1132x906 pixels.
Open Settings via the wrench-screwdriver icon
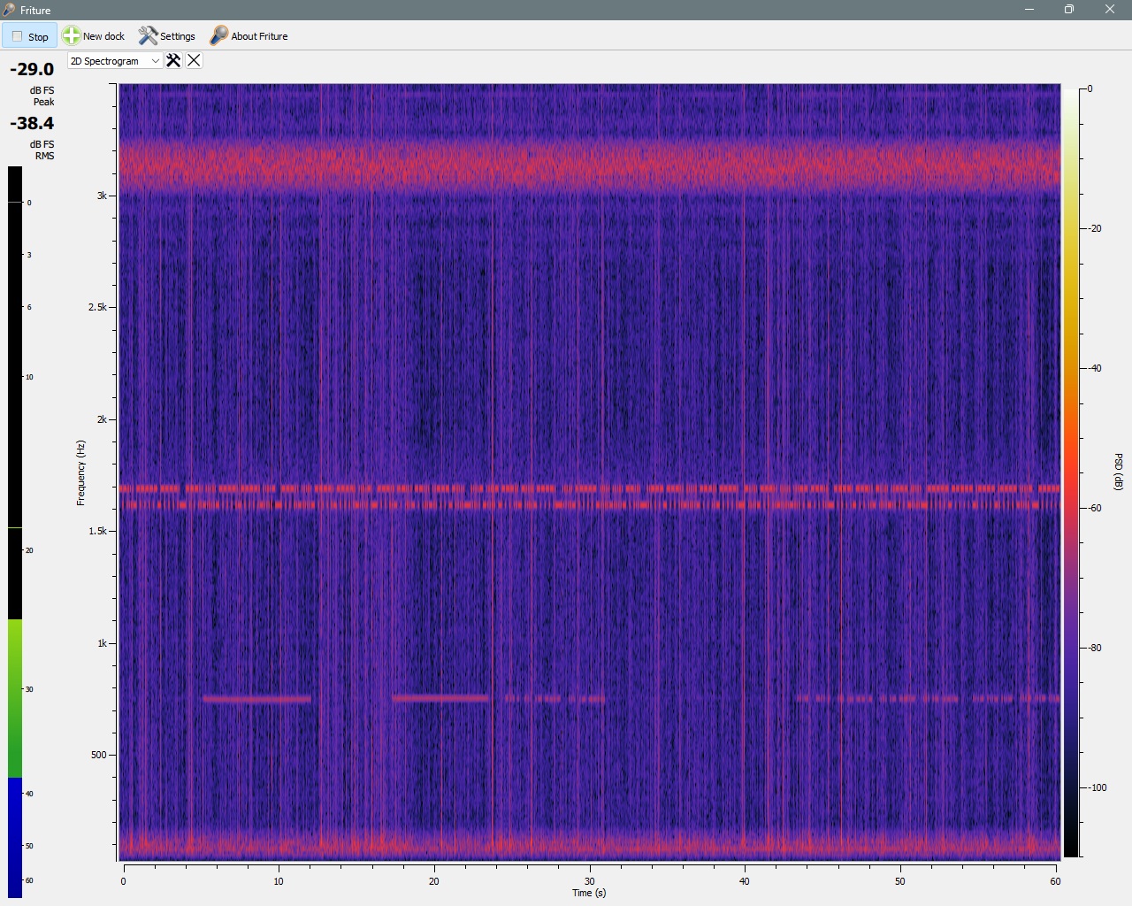[x=148, y=36]
